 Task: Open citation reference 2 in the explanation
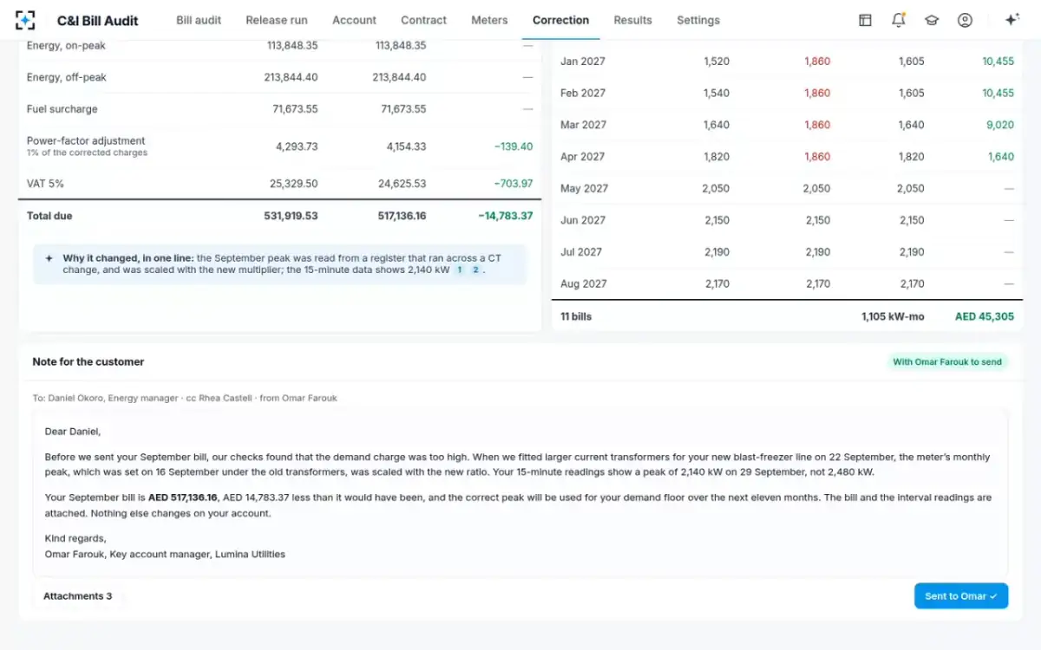tap(475, 270)
